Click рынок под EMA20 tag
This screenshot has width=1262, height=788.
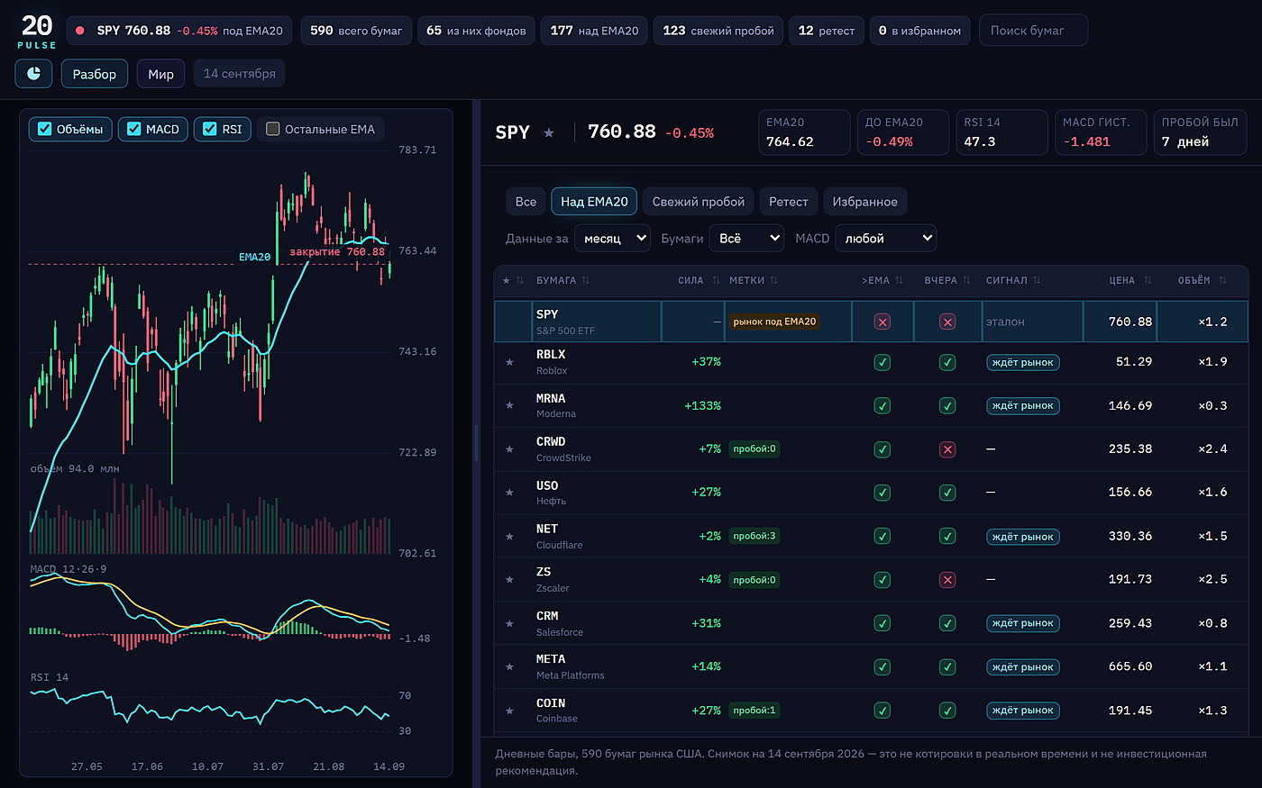[x=774, y=322]
